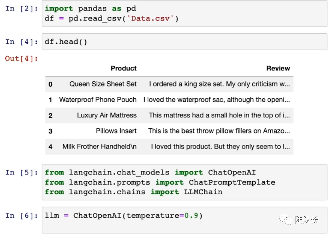329x234 pixels.
Task: Click review 'This is the best throw pillow'
Action: click(219, 131)
